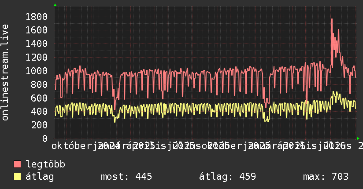This screenshot has width=363, height=189.
Task: Click the yellow line peak near 700
Action: pos(333,92)
